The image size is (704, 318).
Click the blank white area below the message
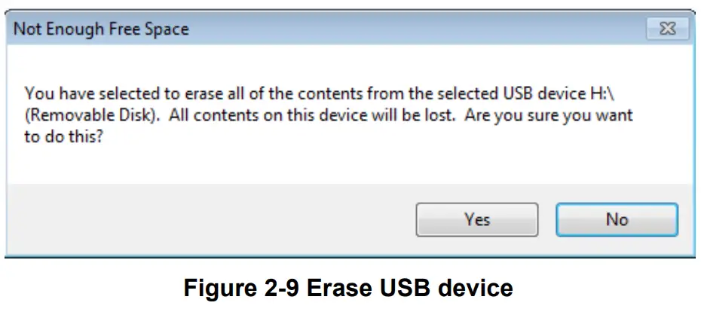pyautogui.click(x=339, y=162)
